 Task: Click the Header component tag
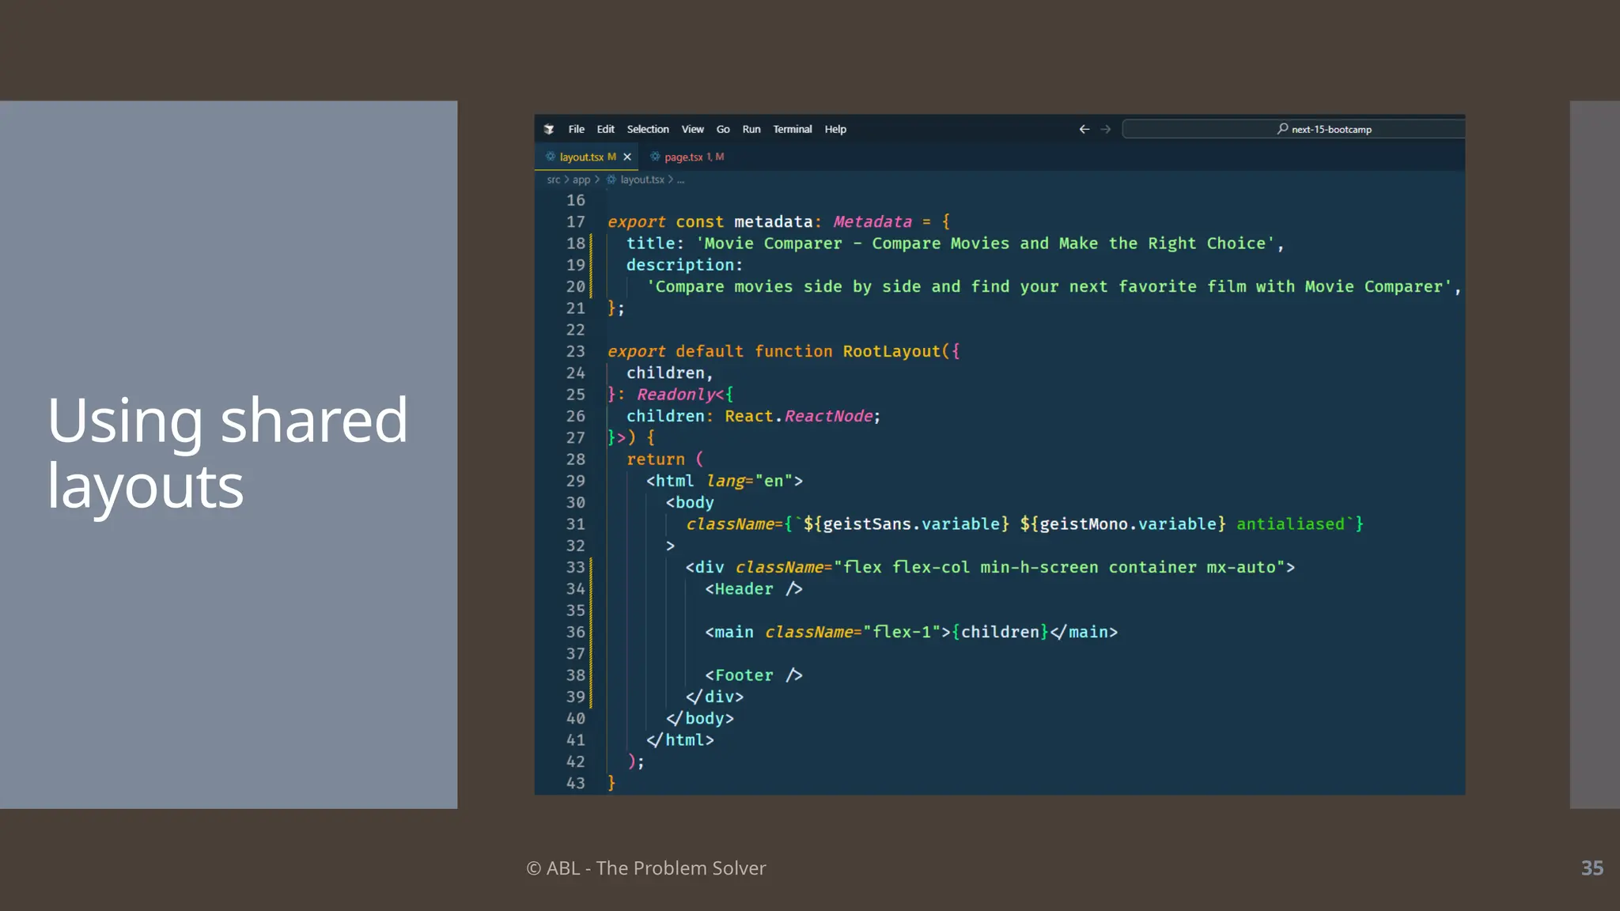(753, 589)
